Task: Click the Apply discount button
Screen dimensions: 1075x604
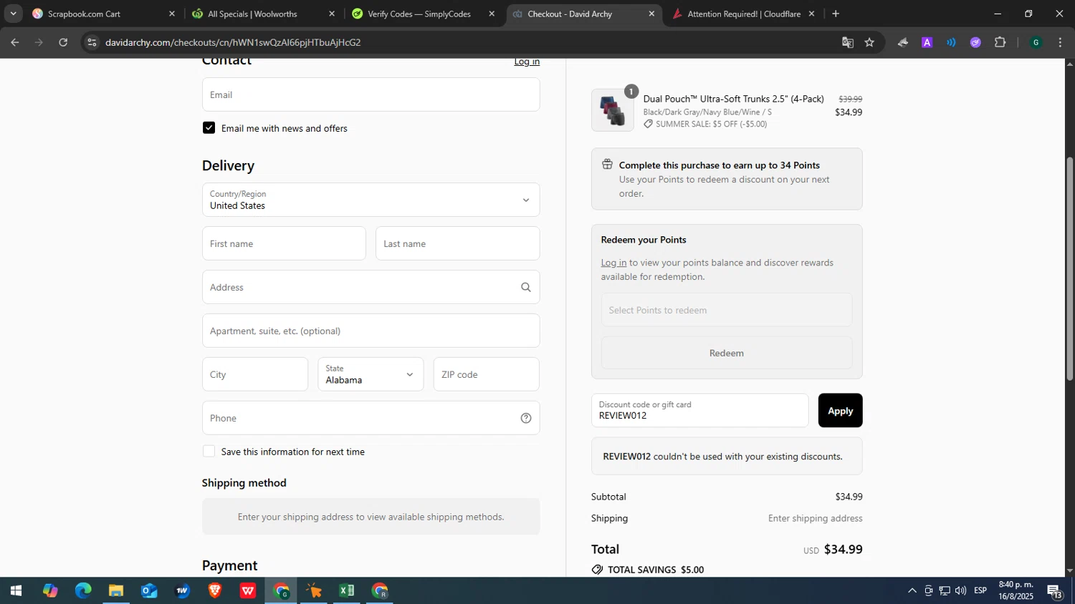Action: point(840,411)
